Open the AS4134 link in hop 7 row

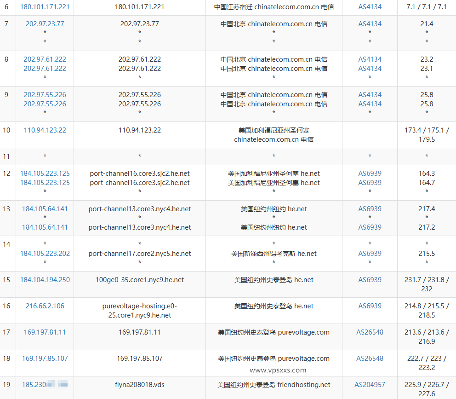(370, 24)
